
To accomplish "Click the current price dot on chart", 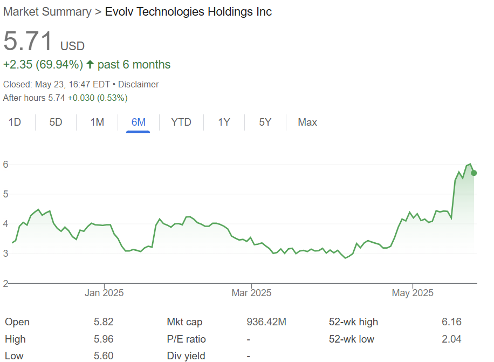I will coord(474,173).
